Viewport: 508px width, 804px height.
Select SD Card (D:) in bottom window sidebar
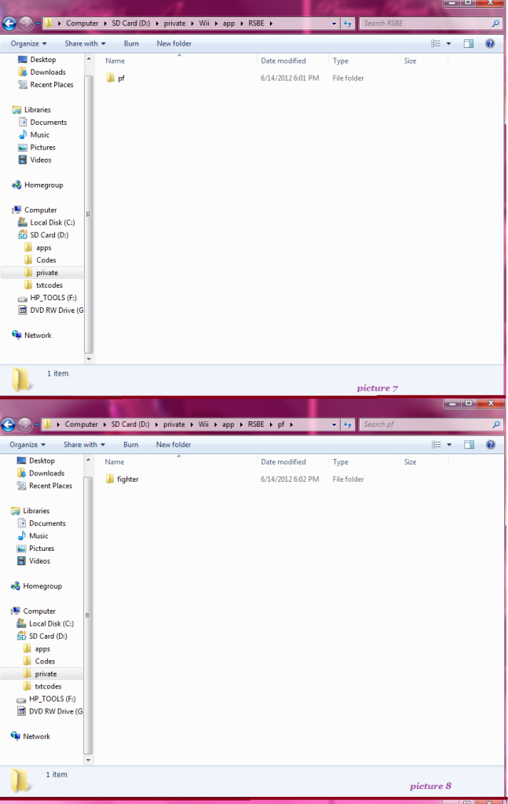(x=48, y=636)
